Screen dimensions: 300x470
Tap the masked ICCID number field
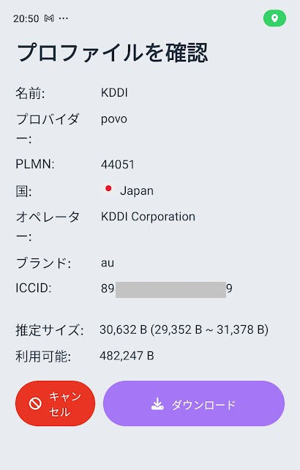tap(167, 288)
